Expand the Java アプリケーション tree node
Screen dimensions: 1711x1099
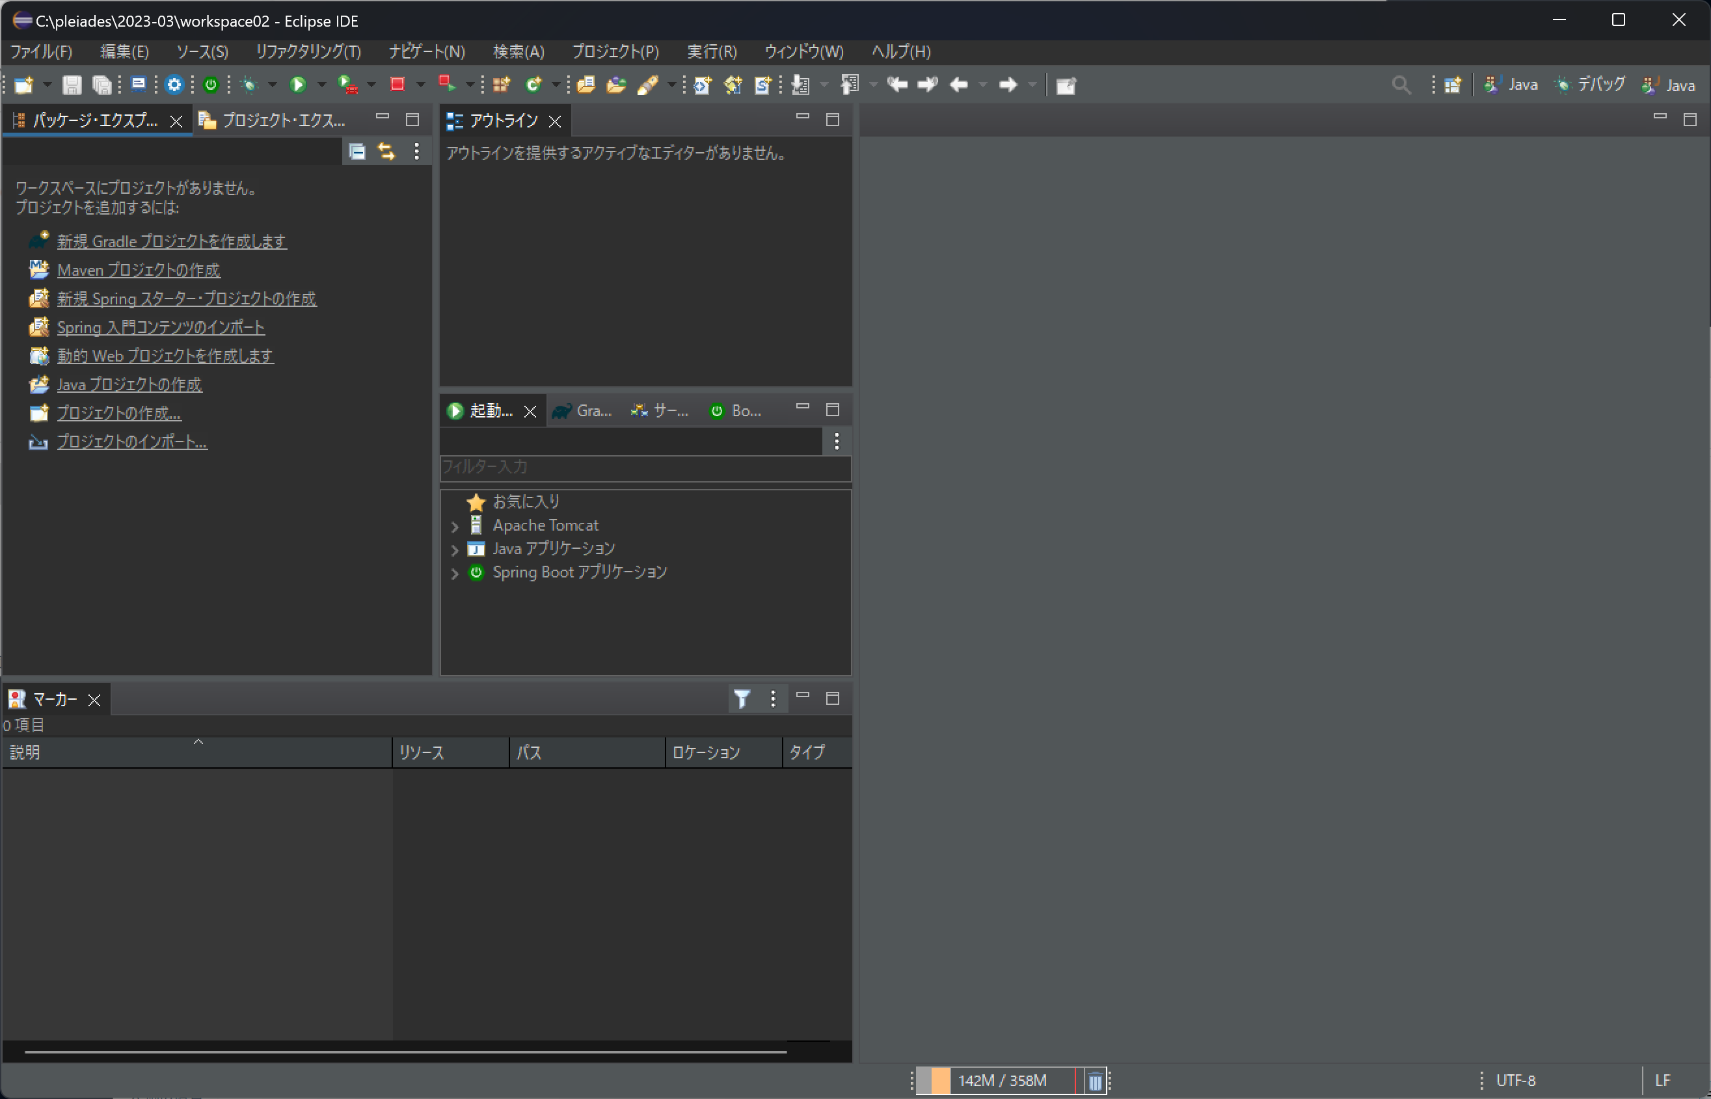pos(455,550)
